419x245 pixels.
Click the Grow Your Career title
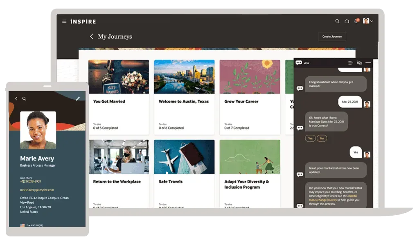[241, 101]
